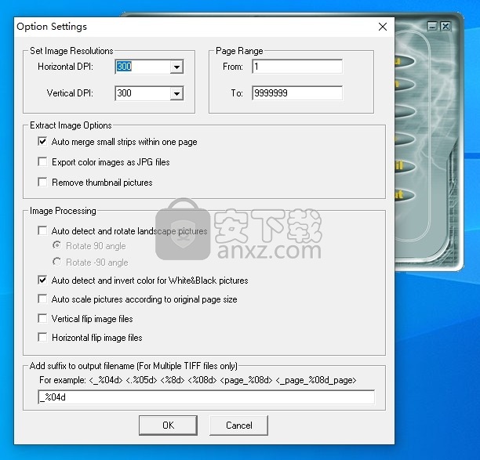The width and height of the screenshot is (480, 460).
Task: Select the Rotate 90 angle radio button
Action: [x=56, y=246]
